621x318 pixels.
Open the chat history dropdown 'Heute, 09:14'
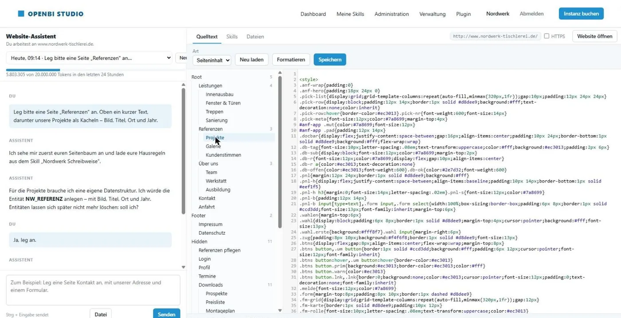(x=89, y=58)
